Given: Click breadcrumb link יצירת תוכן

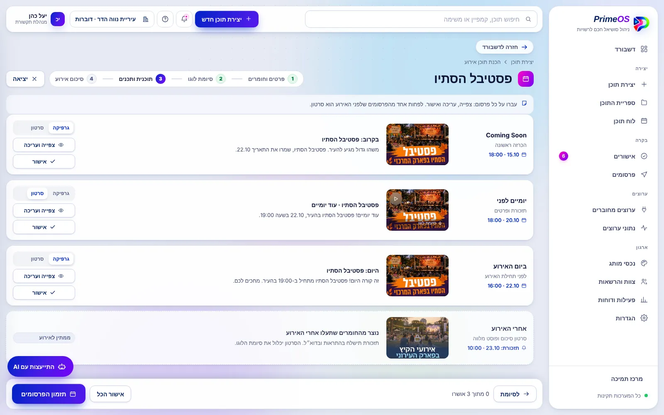Looking at the screenshot, I should click(522, 62).
